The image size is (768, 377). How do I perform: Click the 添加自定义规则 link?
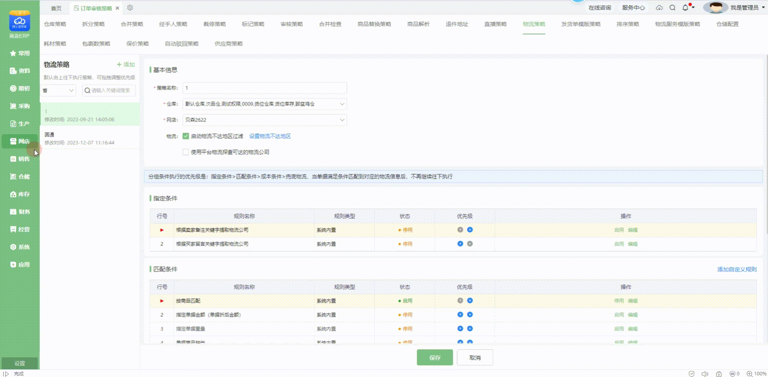[737, 269]
